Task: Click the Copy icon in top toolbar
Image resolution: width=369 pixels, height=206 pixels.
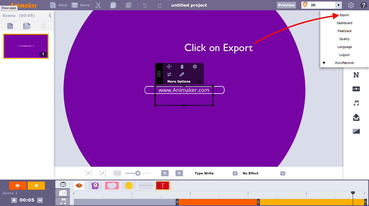Action: (x=113, y=5)
